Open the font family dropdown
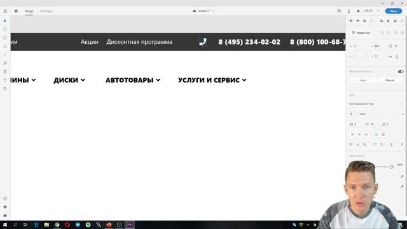 coord(376,104)
